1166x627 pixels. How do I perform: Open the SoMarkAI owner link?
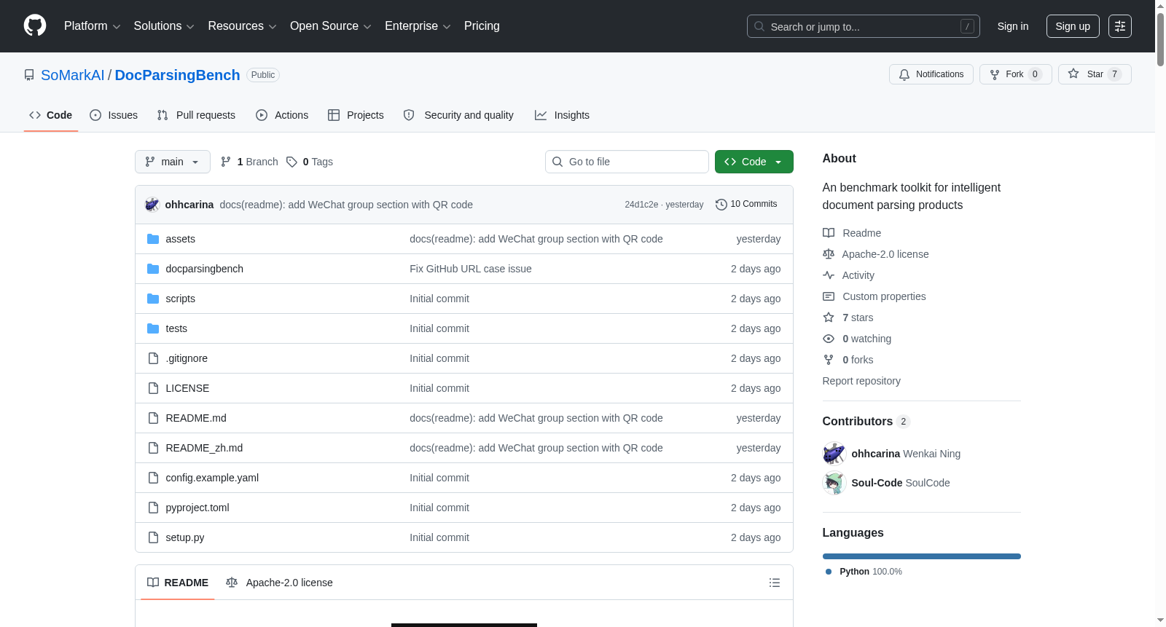[x=73, y=75]
